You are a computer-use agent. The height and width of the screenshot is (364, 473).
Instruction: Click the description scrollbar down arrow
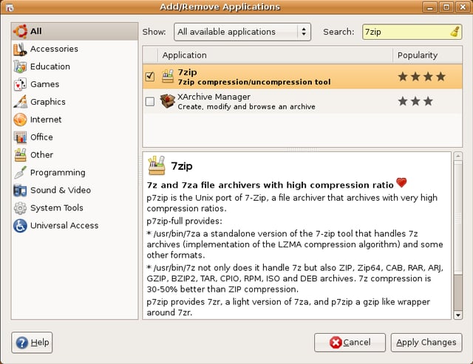click(x=458, y=315)
